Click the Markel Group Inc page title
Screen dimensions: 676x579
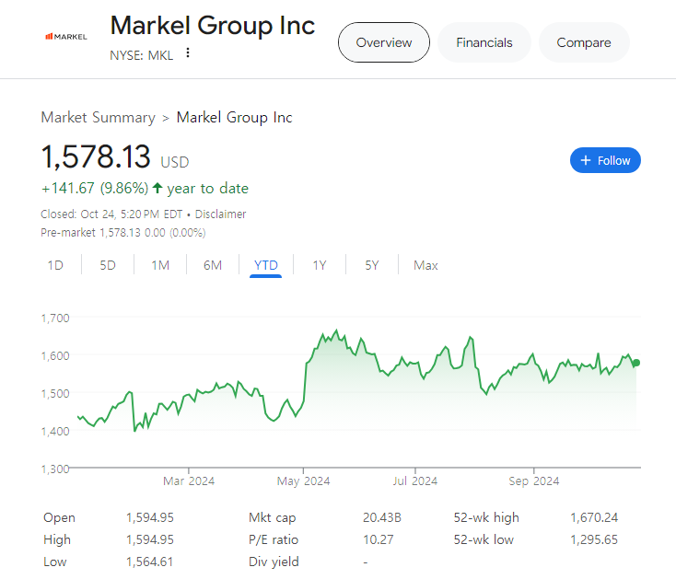point(213,26)
